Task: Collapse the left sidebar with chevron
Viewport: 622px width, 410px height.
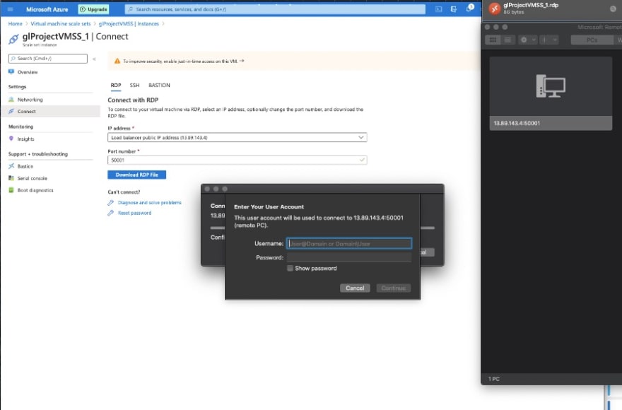Action: click(x=95, y=59)
